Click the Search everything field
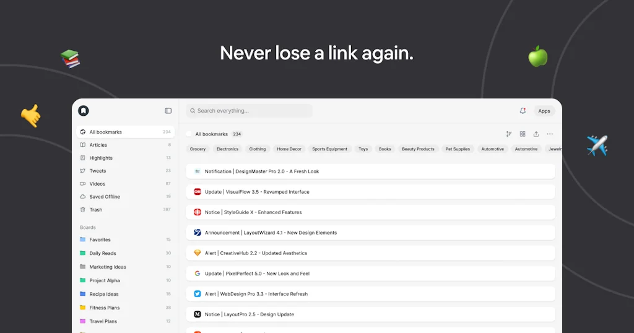Screen dimensions: 634x333 (x=250, y=111)
